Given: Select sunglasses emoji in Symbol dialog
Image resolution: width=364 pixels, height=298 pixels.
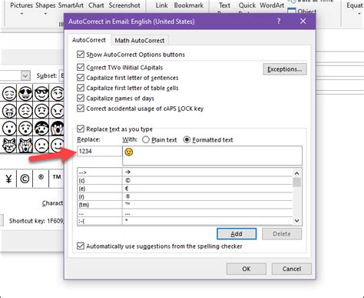Looking at the screenshot, I should point(41,93).
